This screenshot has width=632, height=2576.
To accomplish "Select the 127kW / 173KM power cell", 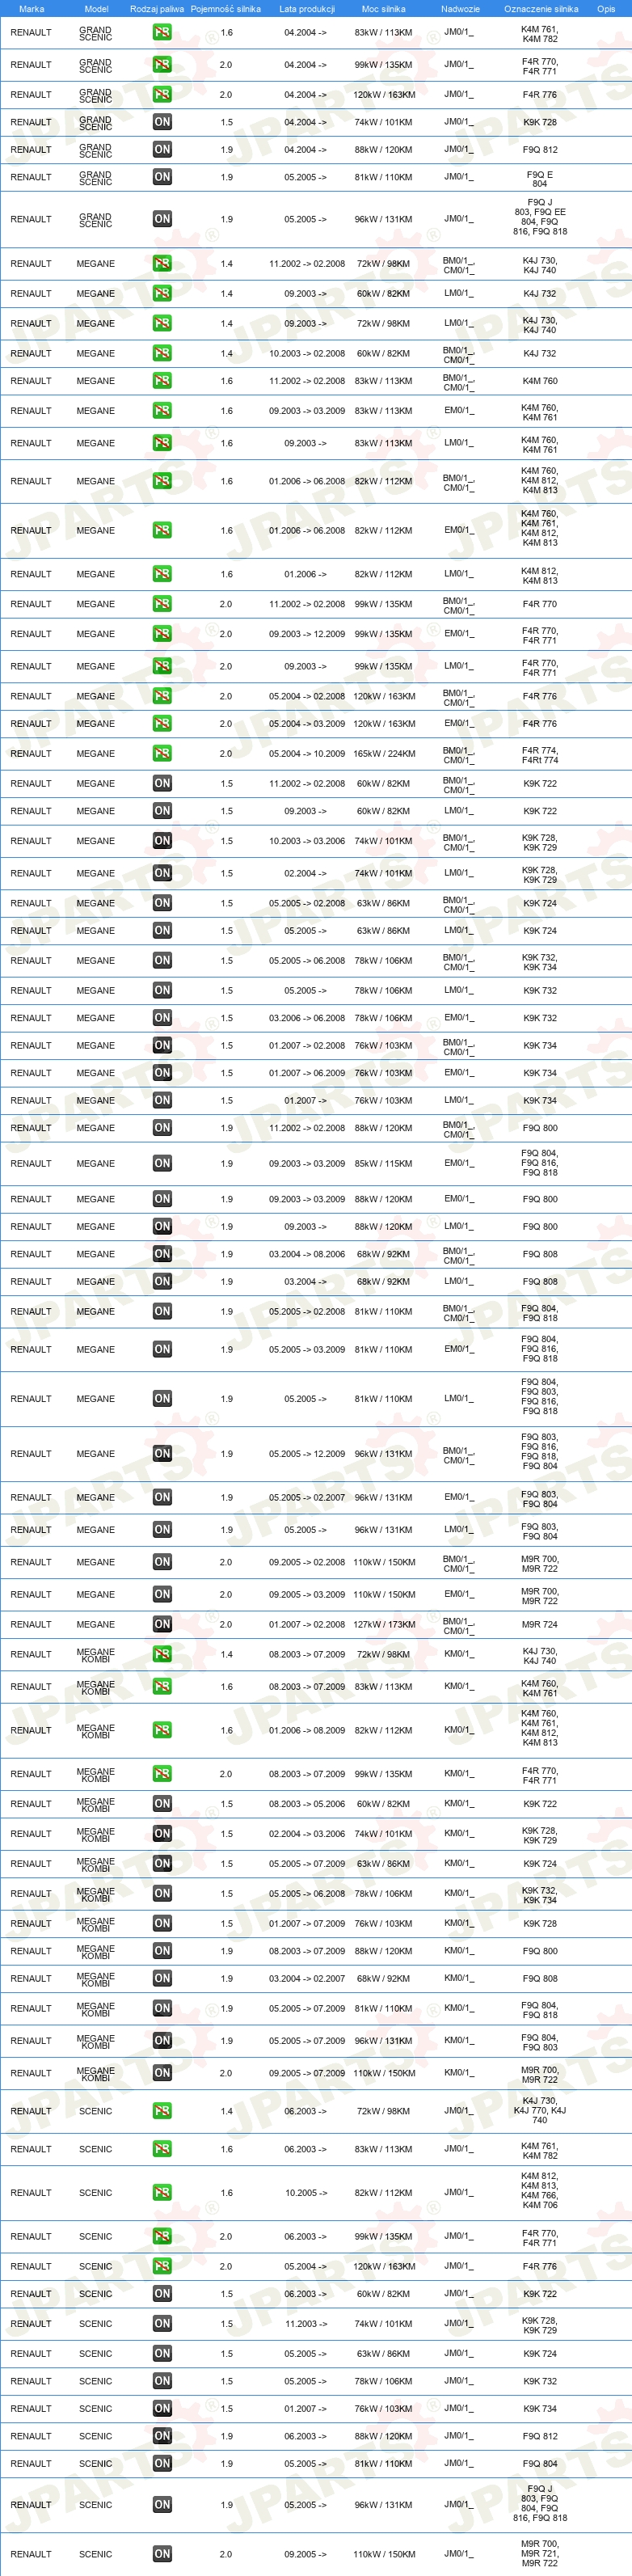I will pos(384,1625).
